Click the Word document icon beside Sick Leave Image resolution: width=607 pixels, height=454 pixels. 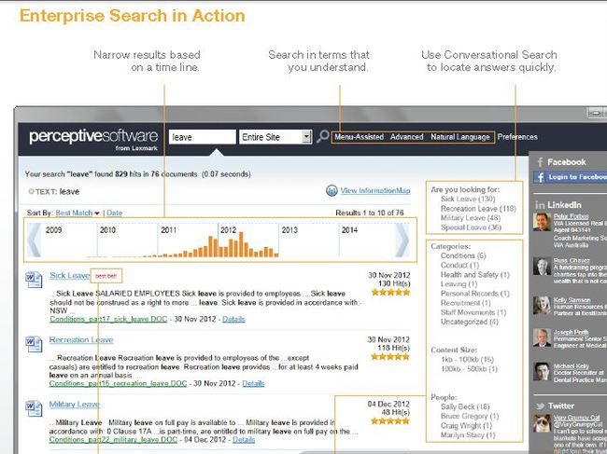(x=34, y=279)
